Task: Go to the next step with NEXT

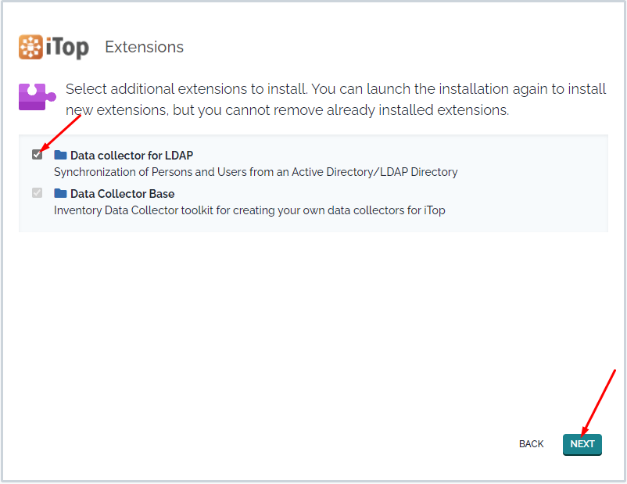Action: tap(582, 444)
